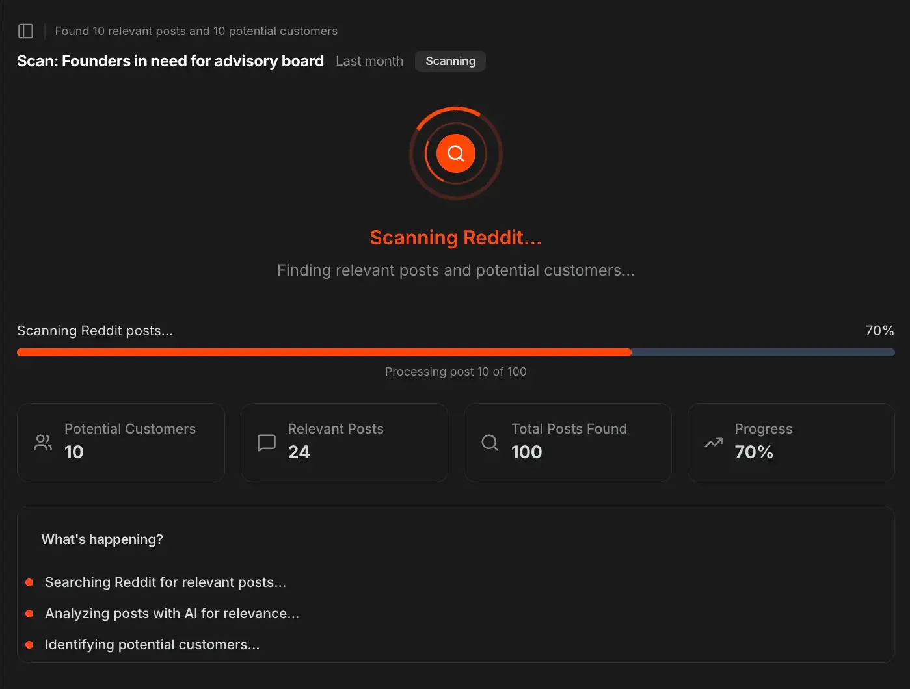The height and width of the screenshot is (689, 910).
Task: Click the bullet beside Identifying potential customers
Action: tap(29, 645)
